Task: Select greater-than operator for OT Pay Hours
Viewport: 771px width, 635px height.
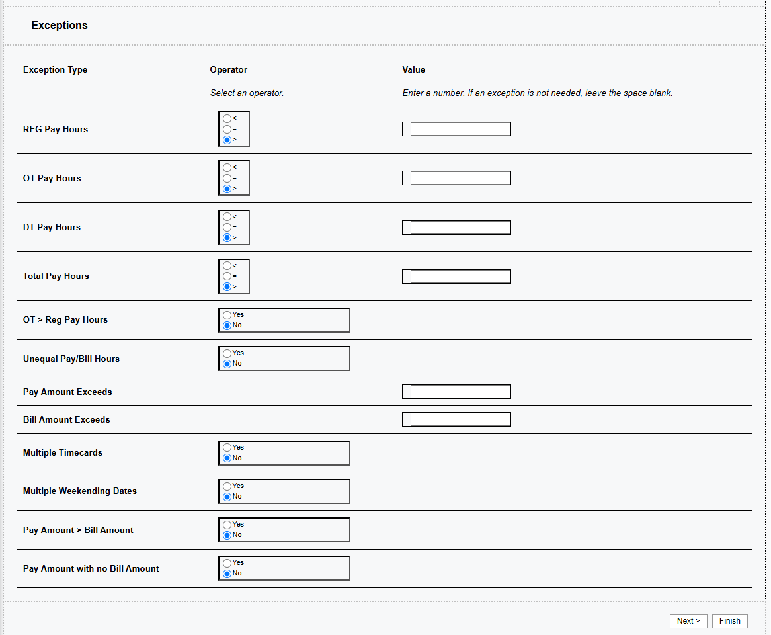Action: click(x=227, y=189)
